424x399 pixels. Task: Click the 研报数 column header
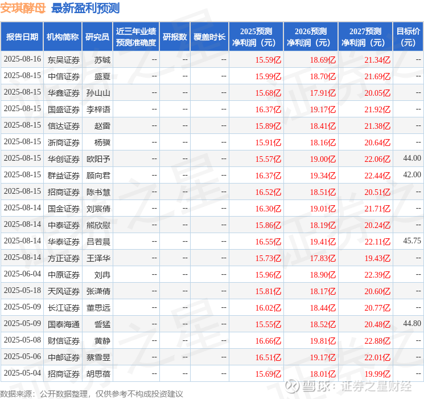click(x=175, y=37)
